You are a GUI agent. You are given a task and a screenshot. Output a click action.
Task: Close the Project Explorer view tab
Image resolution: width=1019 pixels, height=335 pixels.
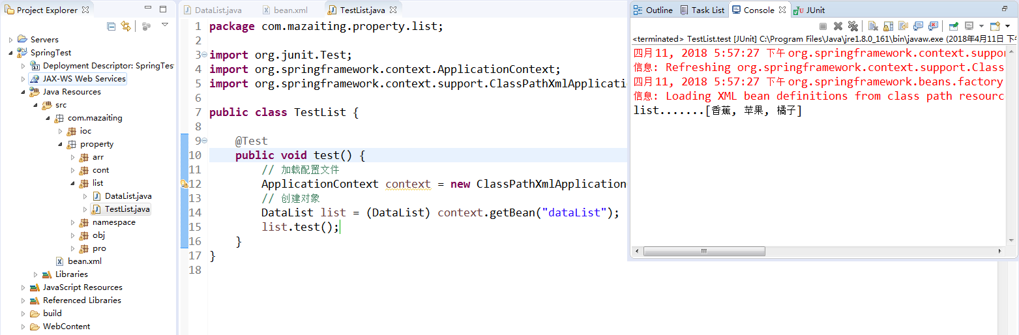(85, 10)
